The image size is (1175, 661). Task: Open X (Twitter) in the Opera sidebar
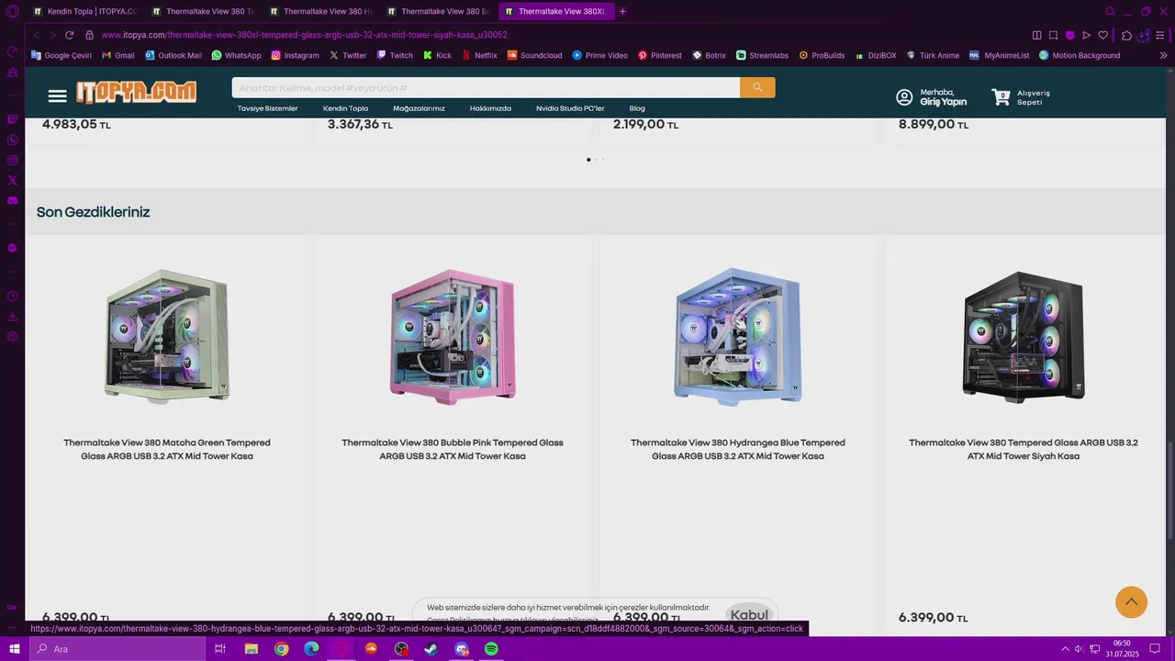(12, 180)
